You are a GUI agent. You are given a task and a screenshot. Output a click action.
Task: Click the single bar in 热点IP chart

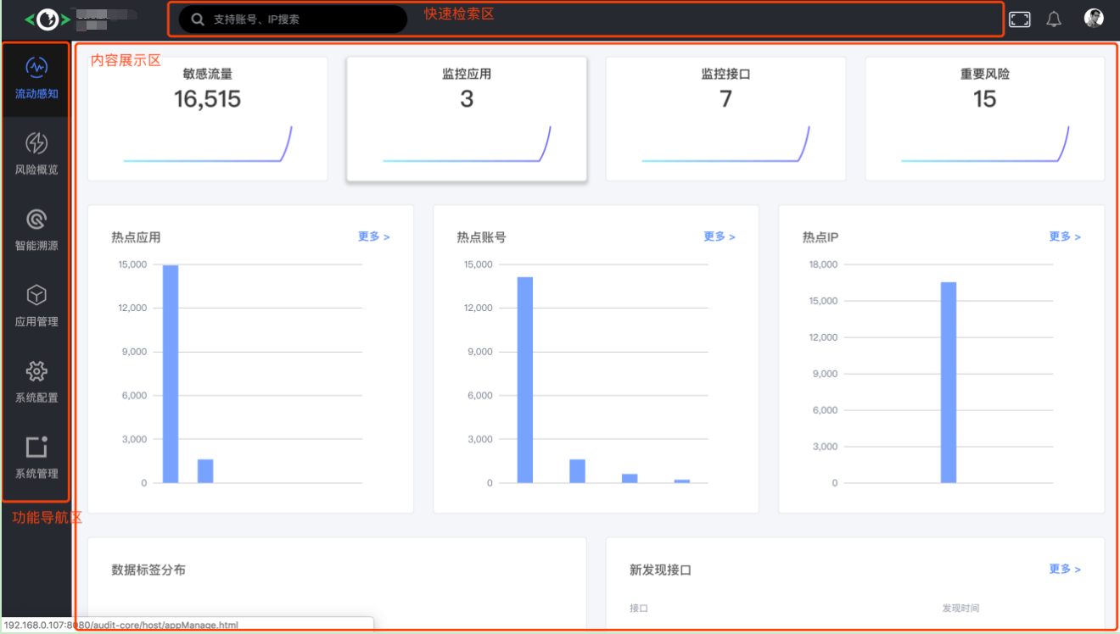(949, 382)
